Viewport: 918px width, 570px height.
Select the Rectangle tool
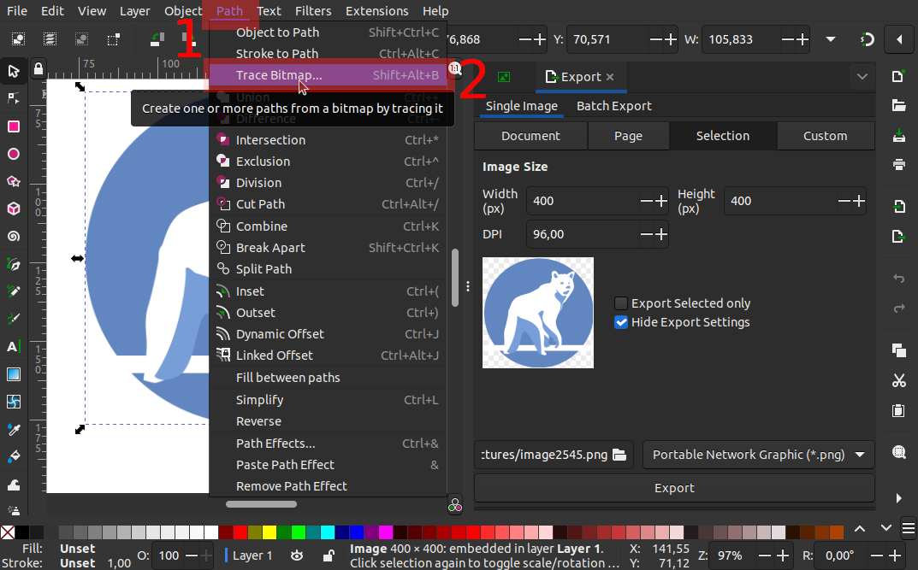[14, 126]
